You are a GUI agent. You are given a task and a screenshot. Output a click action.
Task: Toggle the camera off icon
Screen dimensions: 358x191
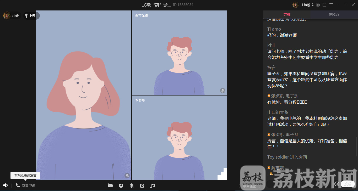111,186
